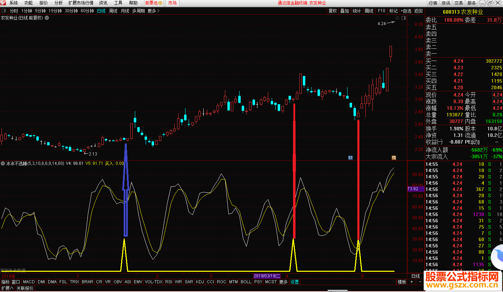This screenshot has width=503, height=292.
Task: Switch chart to 5分钟 period
Action: pos(41,11)
